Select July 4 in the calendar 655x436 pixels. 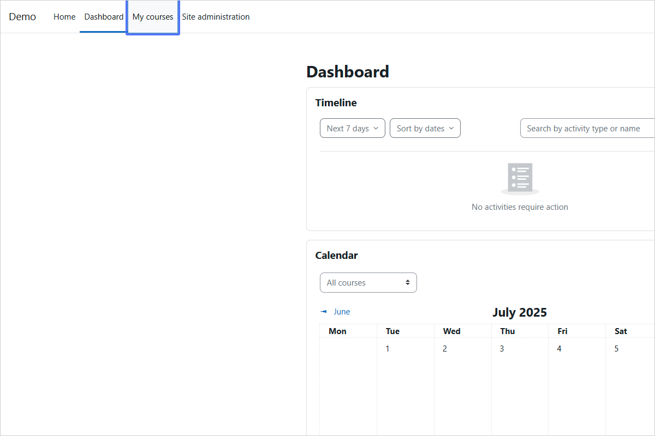click(x=559, y=349)
